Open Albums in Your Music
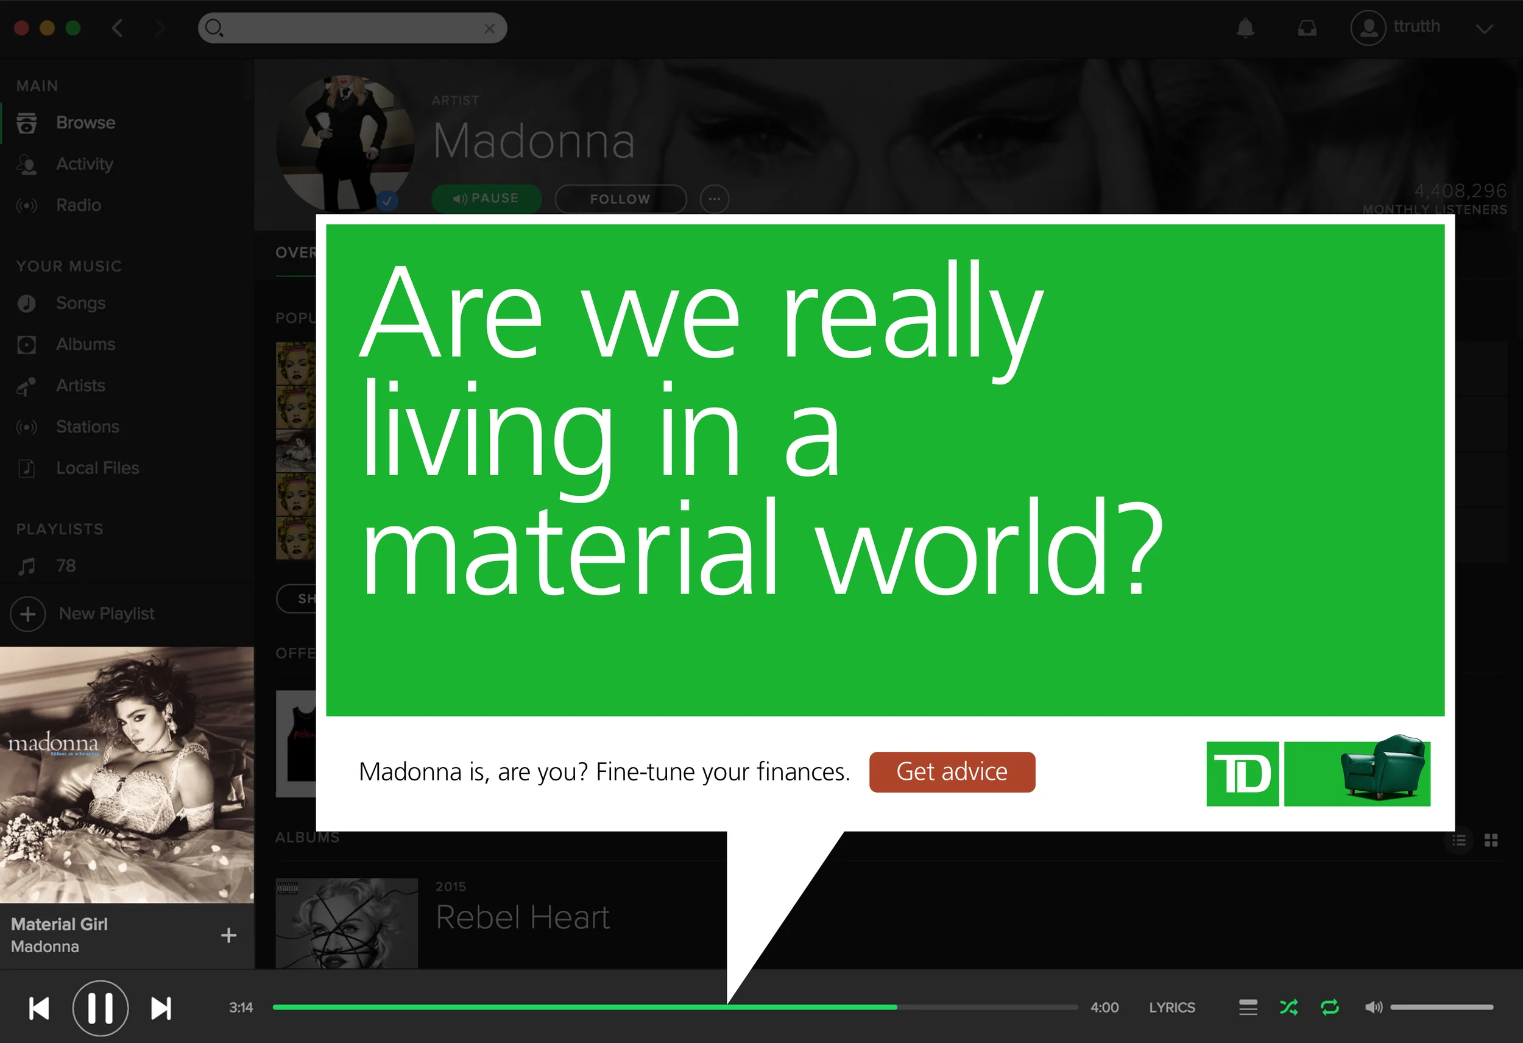Viewport: 1523px width, 1043px height. click(85, 344)
